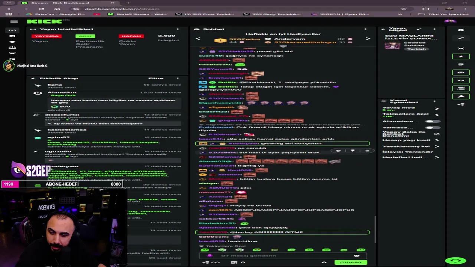Expand Hedefleri beli settings
This screenshot has width=475, height=267.
[x=437, y=157]
